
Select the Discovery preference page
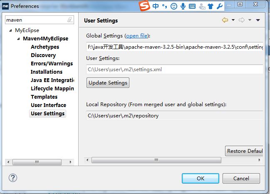(x=43, y=55)
